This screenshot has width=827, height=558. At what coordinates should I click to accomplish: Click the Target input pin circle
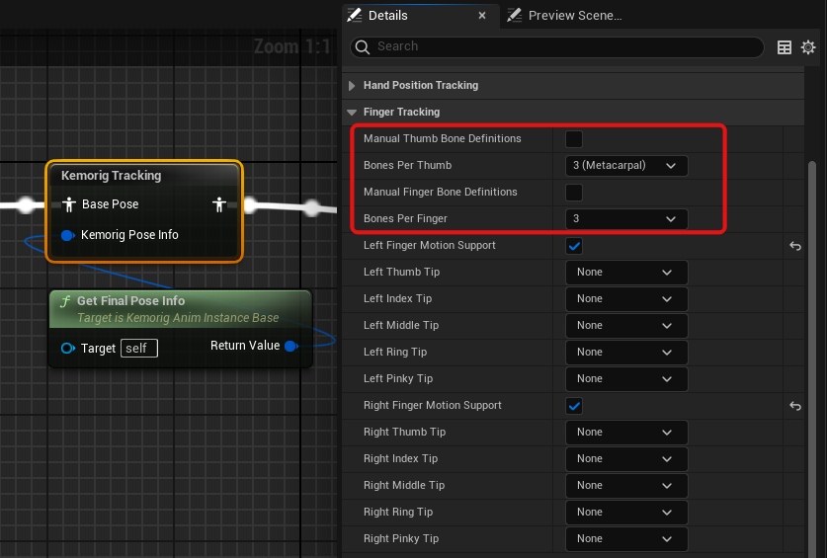point(67,349)
